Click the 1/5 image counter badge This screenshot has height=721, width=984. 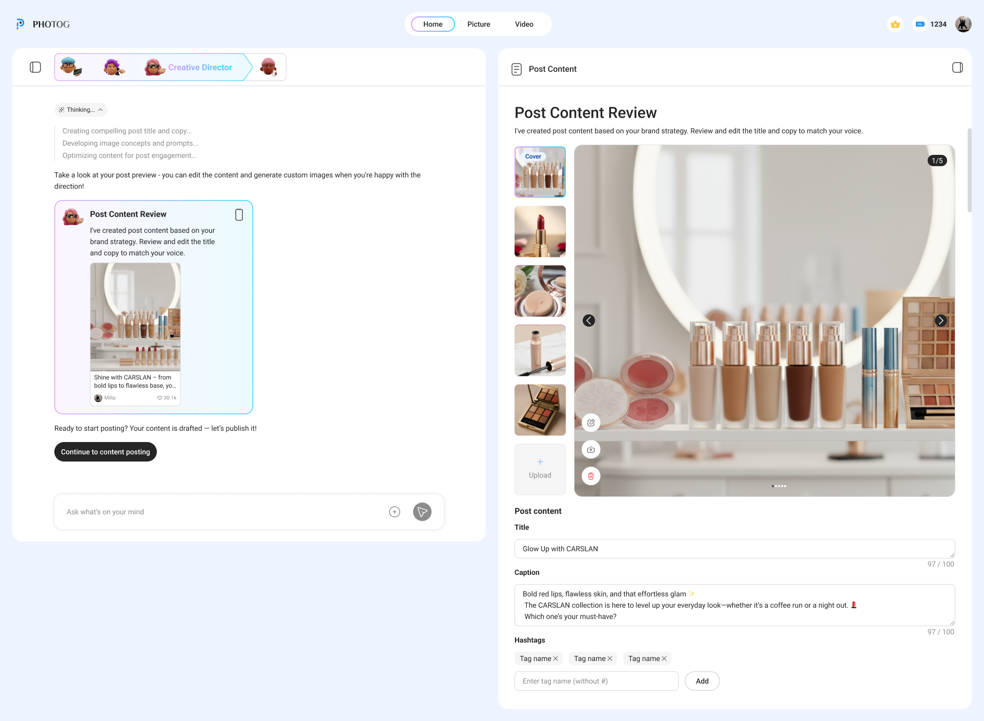(x=937, y=161)
